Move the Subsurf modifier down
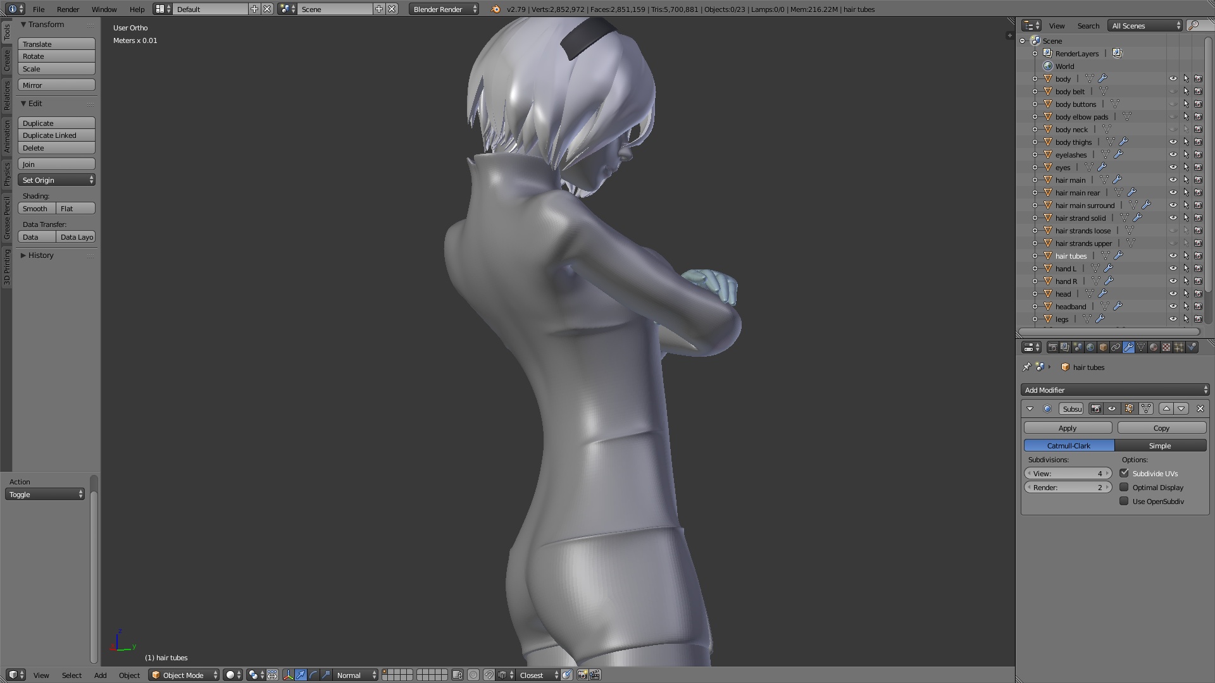 point(1181,409)
